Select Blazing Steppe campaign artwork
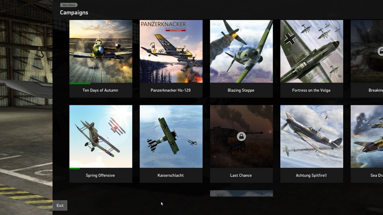Screen dimensions: 383x215 pyautogui.click(x=241, y=51)
